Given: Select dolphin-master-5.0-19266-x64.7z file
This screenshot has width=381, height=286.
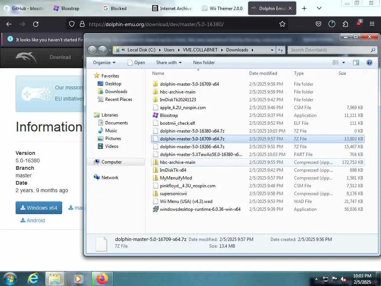Looking at the screenshot, I should click(257, 147).
